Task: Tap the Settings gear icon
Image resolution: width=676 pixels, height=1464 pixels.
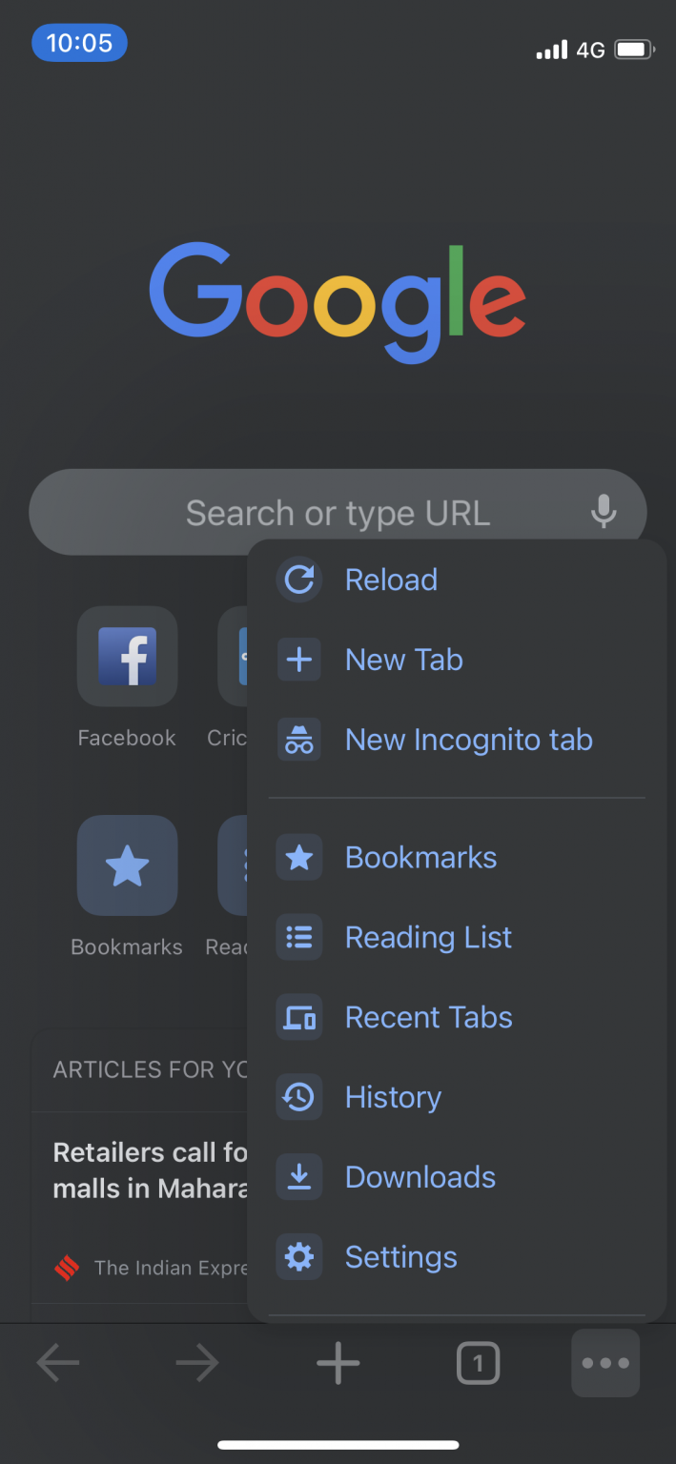Action: 299,1258
